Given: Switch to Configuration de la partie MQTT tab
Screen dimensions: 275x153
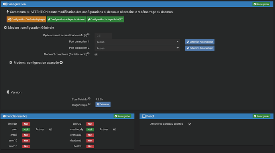Looking at the screenshot, I should click(105, 20).
